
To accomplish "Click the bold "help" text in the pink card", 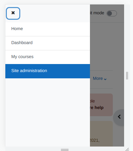I will pyautogui.click(x=99, y=108).
